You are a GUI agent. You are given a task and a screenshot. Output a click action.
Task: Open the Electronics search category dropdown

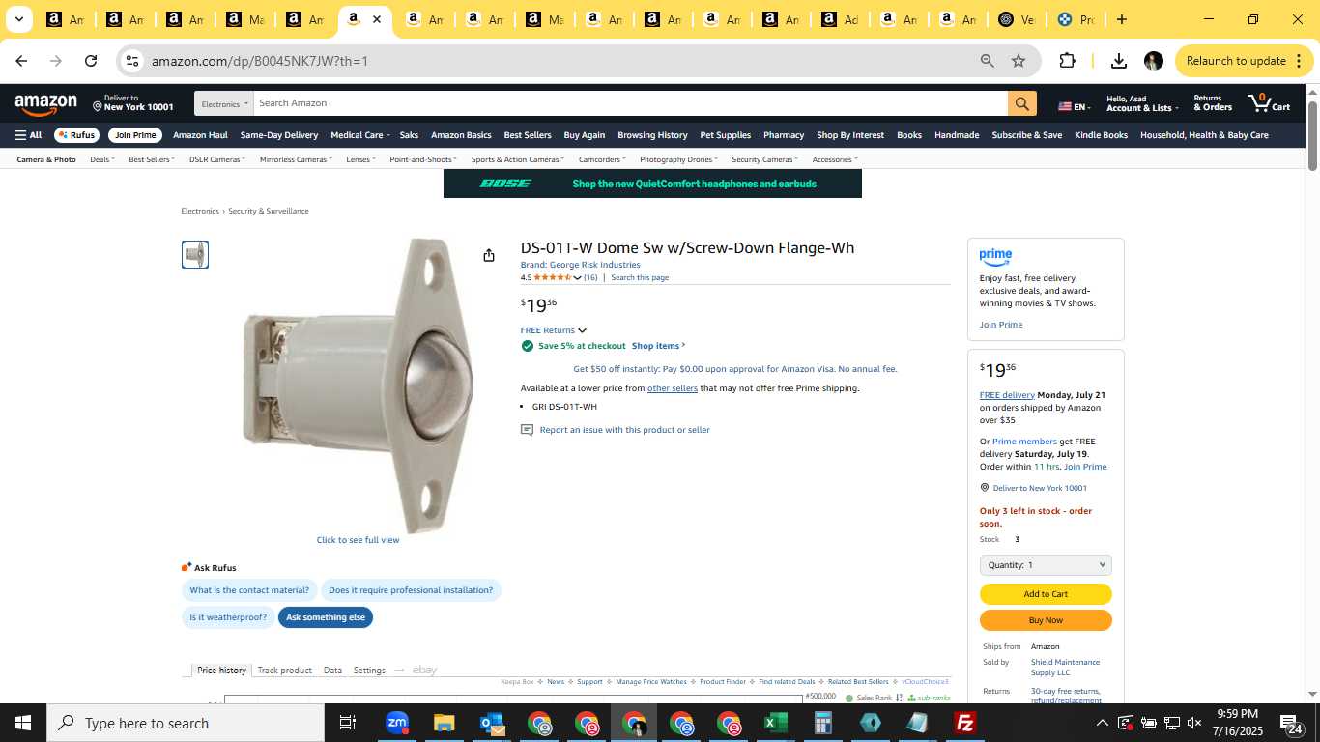(224, 103)
